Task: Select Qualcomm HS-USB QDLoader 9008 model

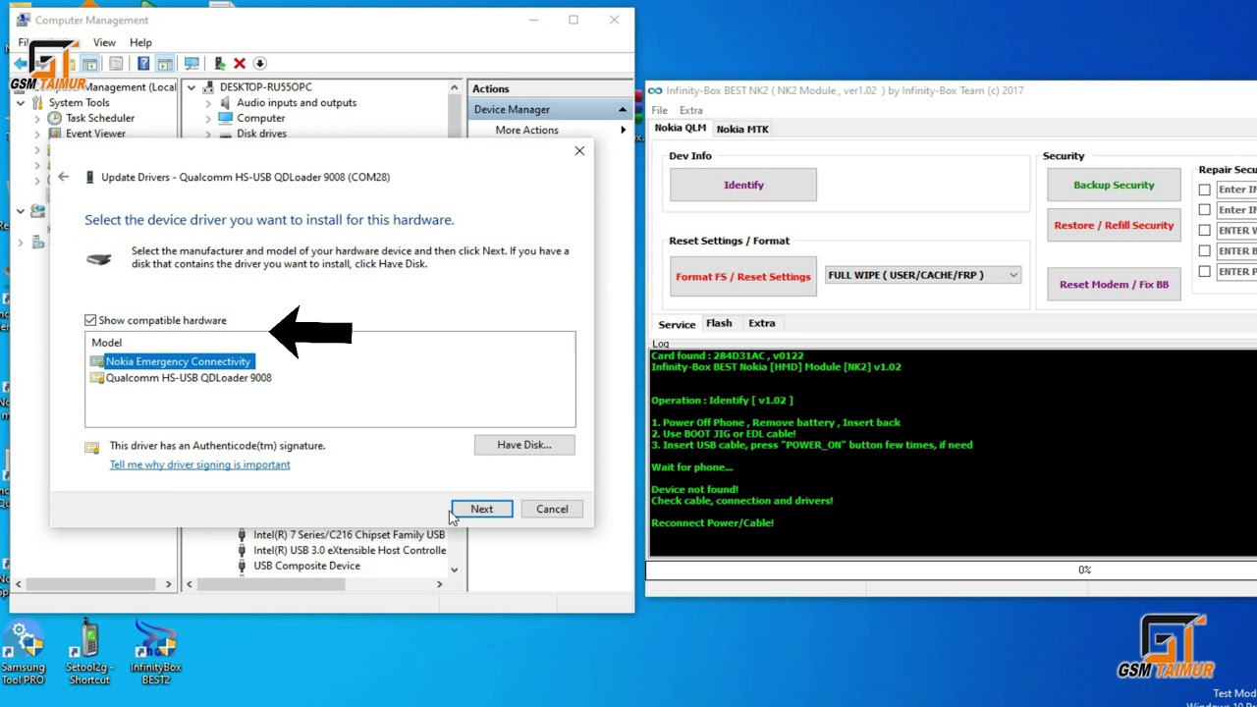Action: tap(189, 378)
